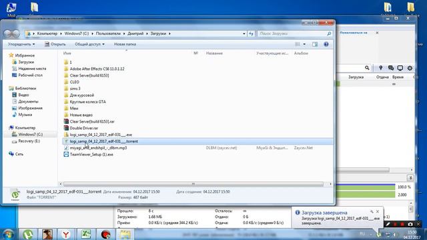Screen dimensions: 427x240
Task: Open the uTorrent taskbar icon
Action: tap(27, 234)
